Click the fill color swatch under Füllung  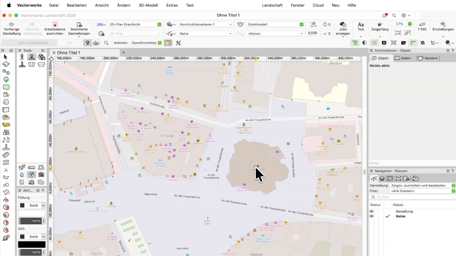[32, 213]
